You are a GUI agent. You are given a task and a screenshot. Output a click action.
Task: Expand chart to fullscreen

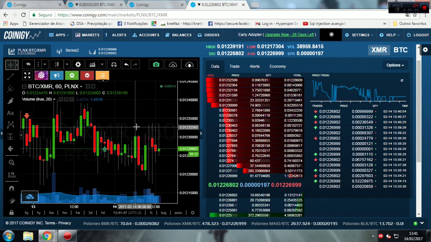coord(27,75)
